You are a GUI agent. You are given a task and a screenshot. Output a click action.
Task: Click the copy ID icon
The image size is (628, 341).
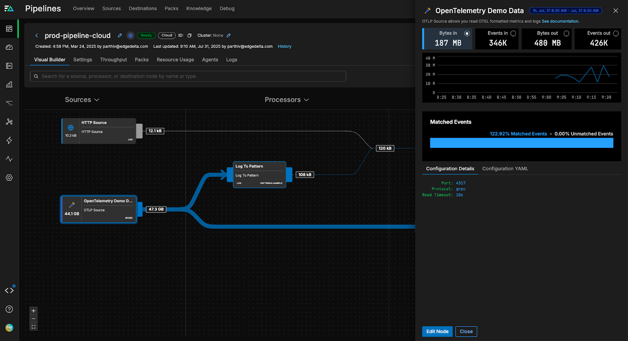pyautogui.click(x=189, y=35)
